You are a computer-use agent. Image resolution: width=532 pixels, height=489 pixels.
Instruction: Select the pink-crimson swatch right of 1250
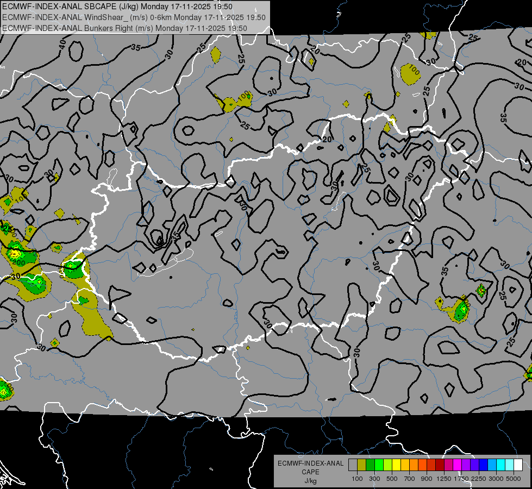[x=448, y=465]
